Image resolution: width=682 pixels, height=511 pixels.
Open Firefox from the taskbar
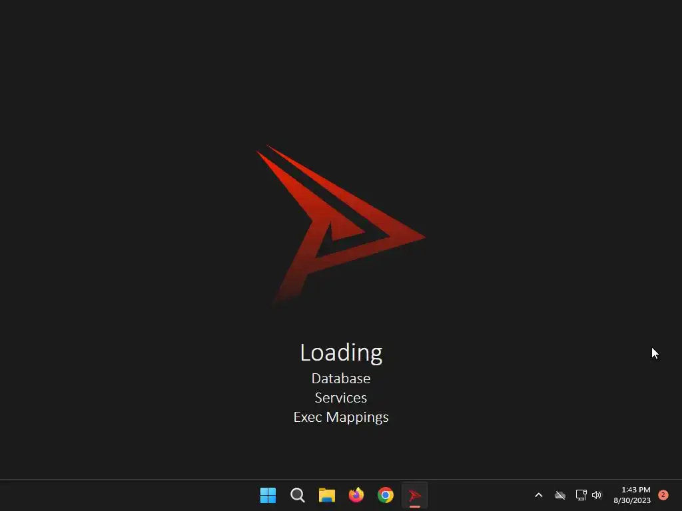point(356,495)
